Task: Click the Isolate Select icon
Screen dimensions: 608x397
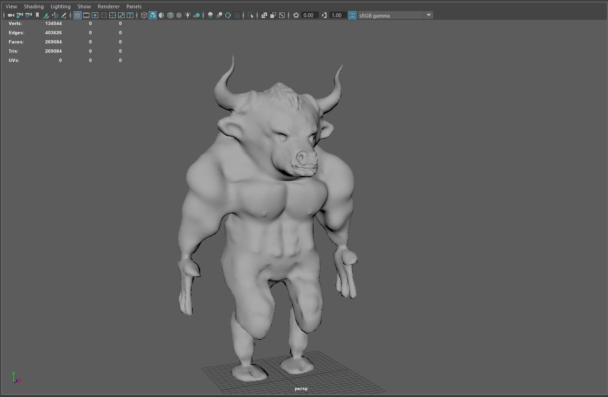Action: pos(250,15)
